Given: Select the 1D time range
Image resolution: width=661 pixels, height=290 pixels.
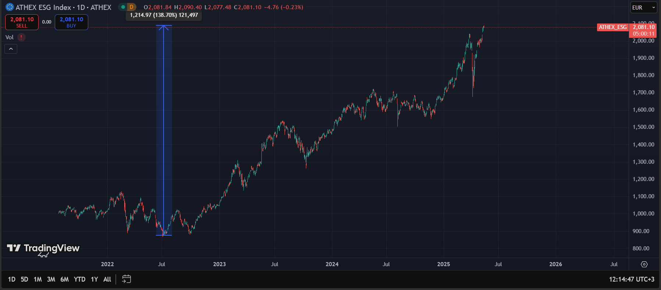Looking at the screenshot, I should (x=12, y=279).
